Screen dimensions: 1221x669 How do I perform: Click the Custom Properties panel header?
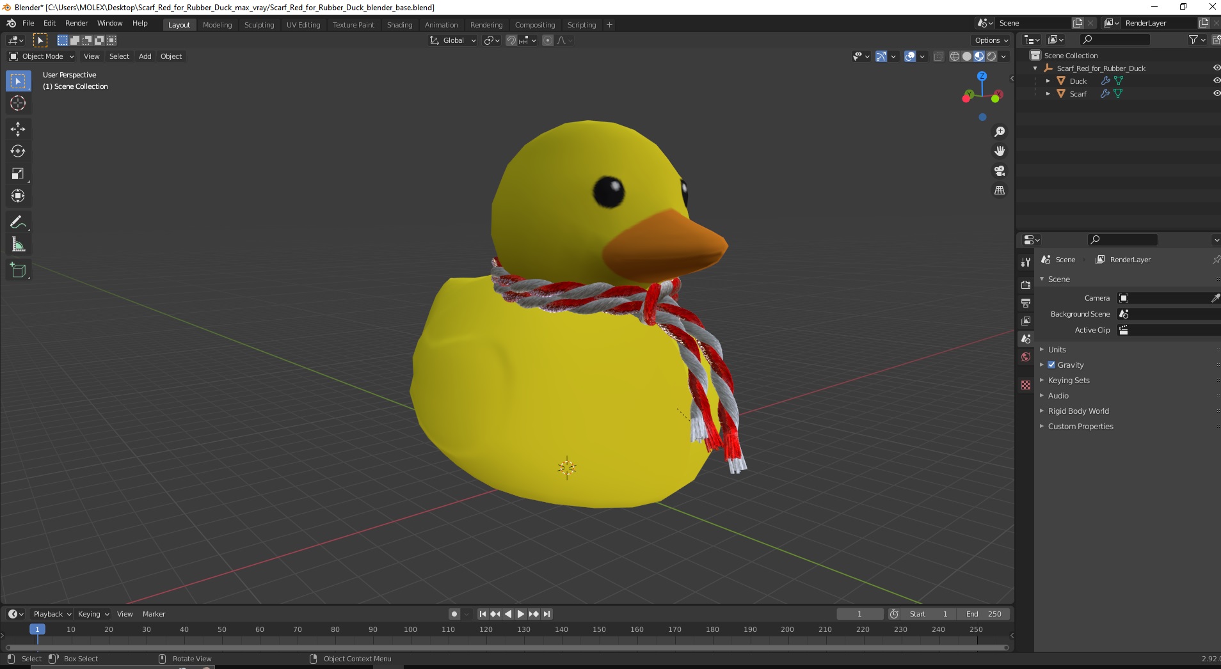pyautogui.click(x=1080, y=426)
